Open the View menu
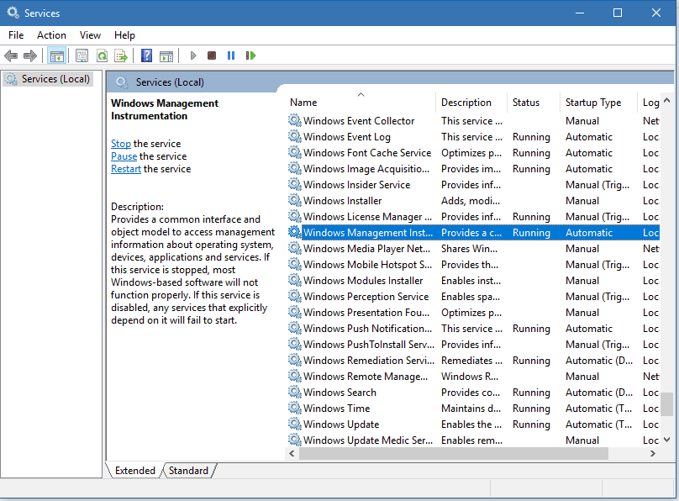 pos(90,35)
